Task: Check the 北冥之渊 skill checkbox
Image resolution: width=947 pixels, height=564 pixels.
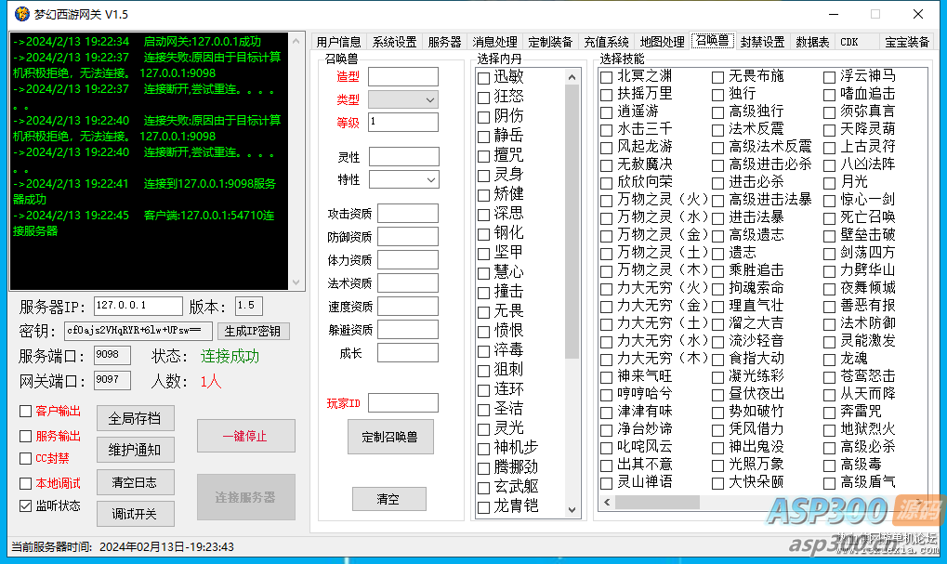Action: [607, 77]
